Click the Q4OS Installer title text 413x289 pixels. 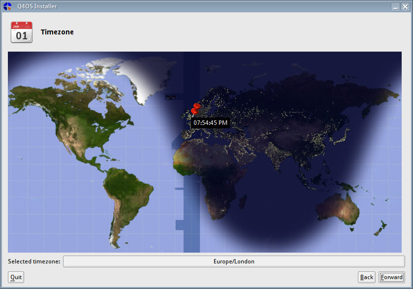click(37, 6)
